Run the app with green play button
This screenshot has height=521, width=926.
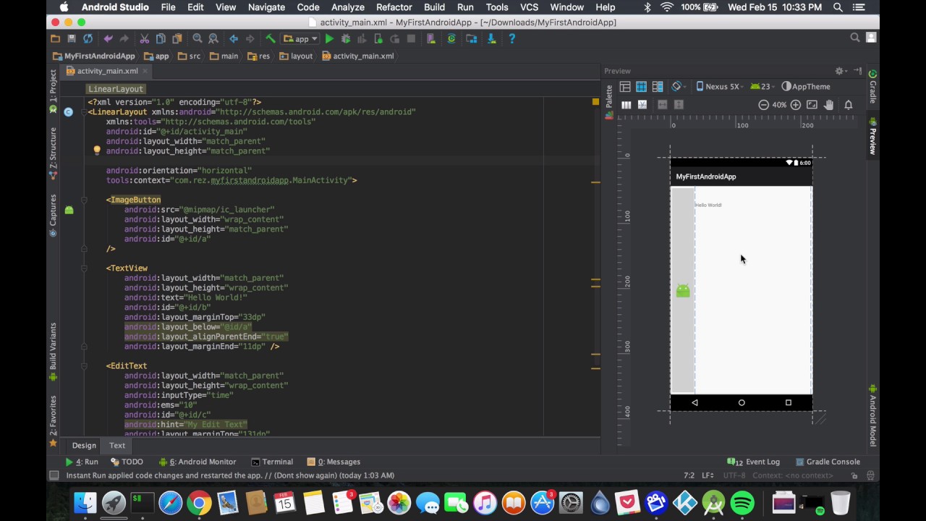pos(329,39)
